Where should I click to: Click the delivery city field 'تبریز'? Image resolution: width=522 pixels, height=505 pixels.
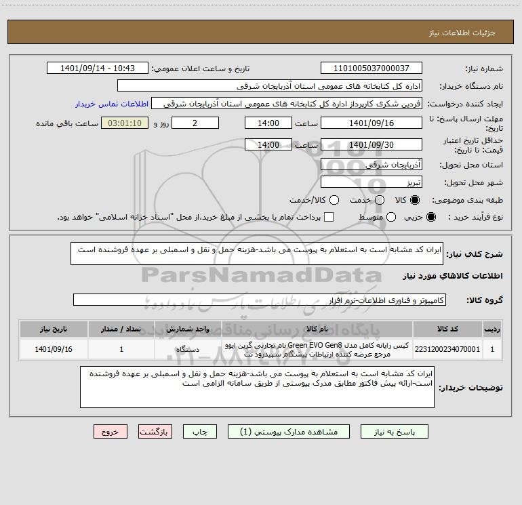(x=372, y=182)
